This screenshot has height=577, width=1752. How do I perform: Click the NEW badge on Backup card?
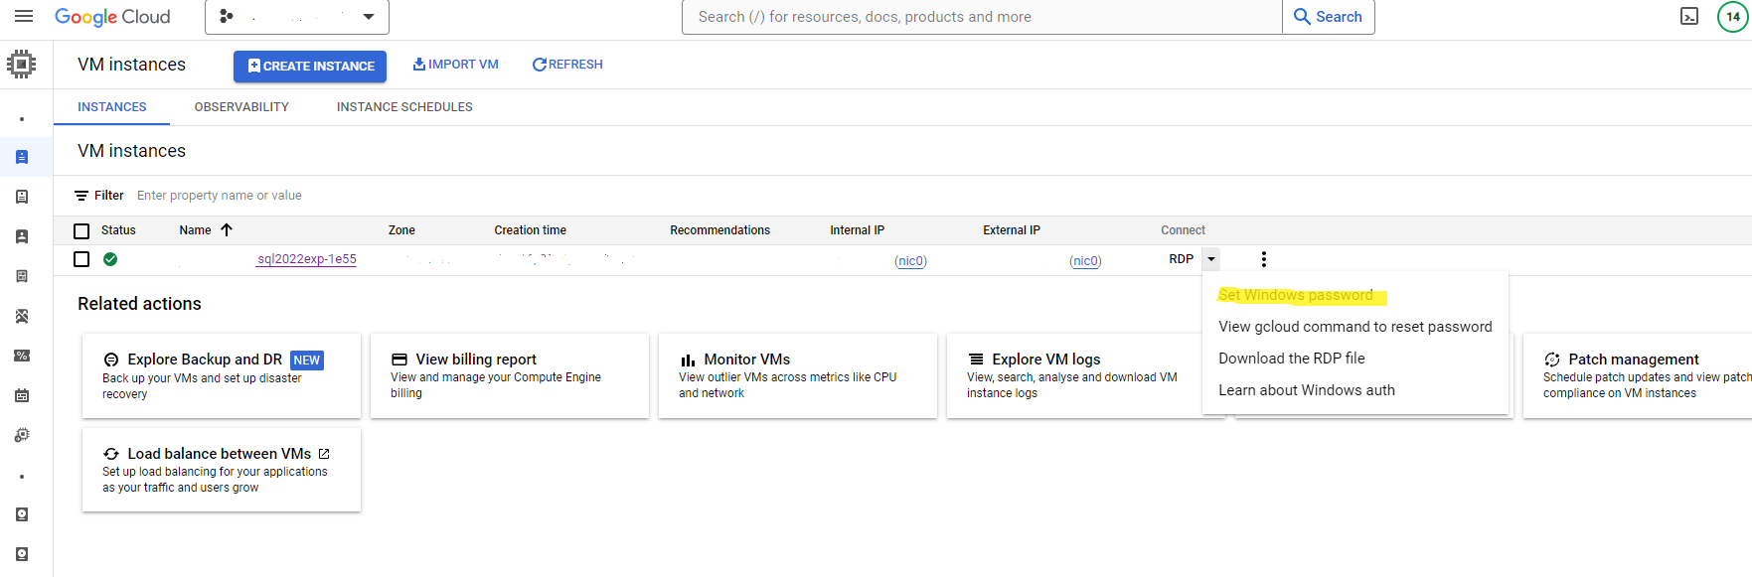(x=307, y=361)
